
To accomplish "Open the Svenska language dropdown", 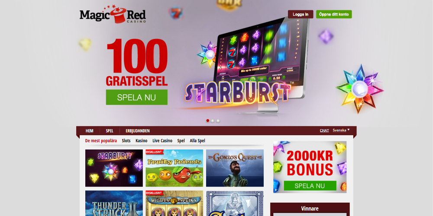I will point(341,130).
